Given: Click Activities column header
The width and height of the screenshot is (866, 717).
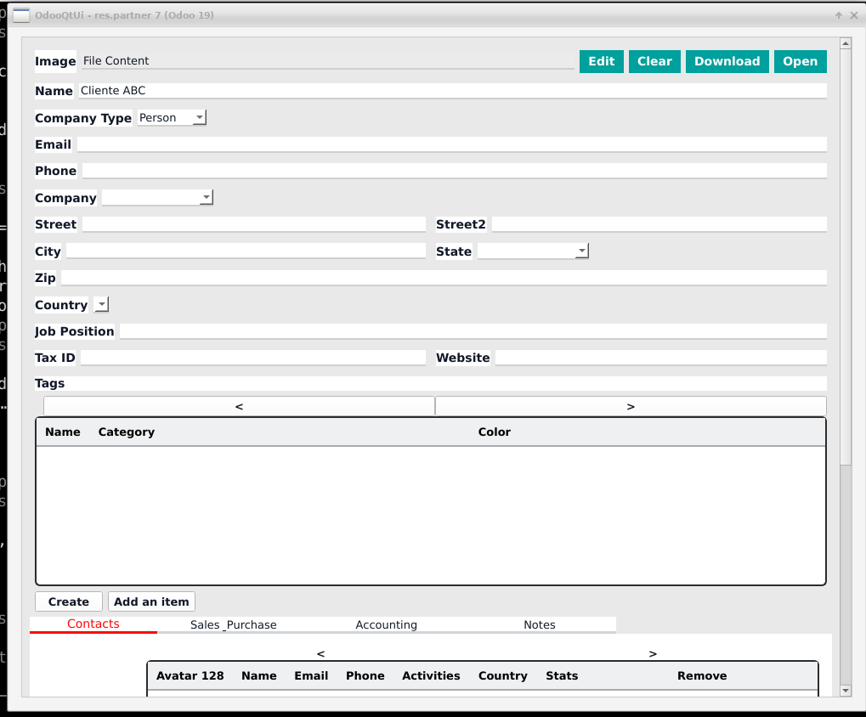Looking at the screenshot, I should pyautogui.click(x=431, y=676).
